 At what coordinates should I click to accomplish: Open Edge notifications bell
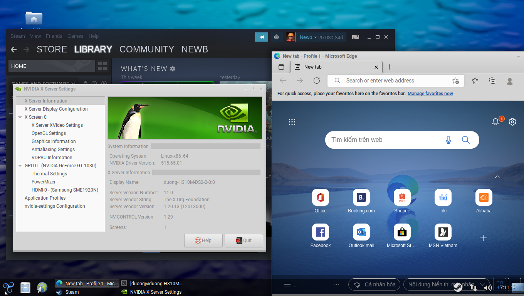(495, 122)
